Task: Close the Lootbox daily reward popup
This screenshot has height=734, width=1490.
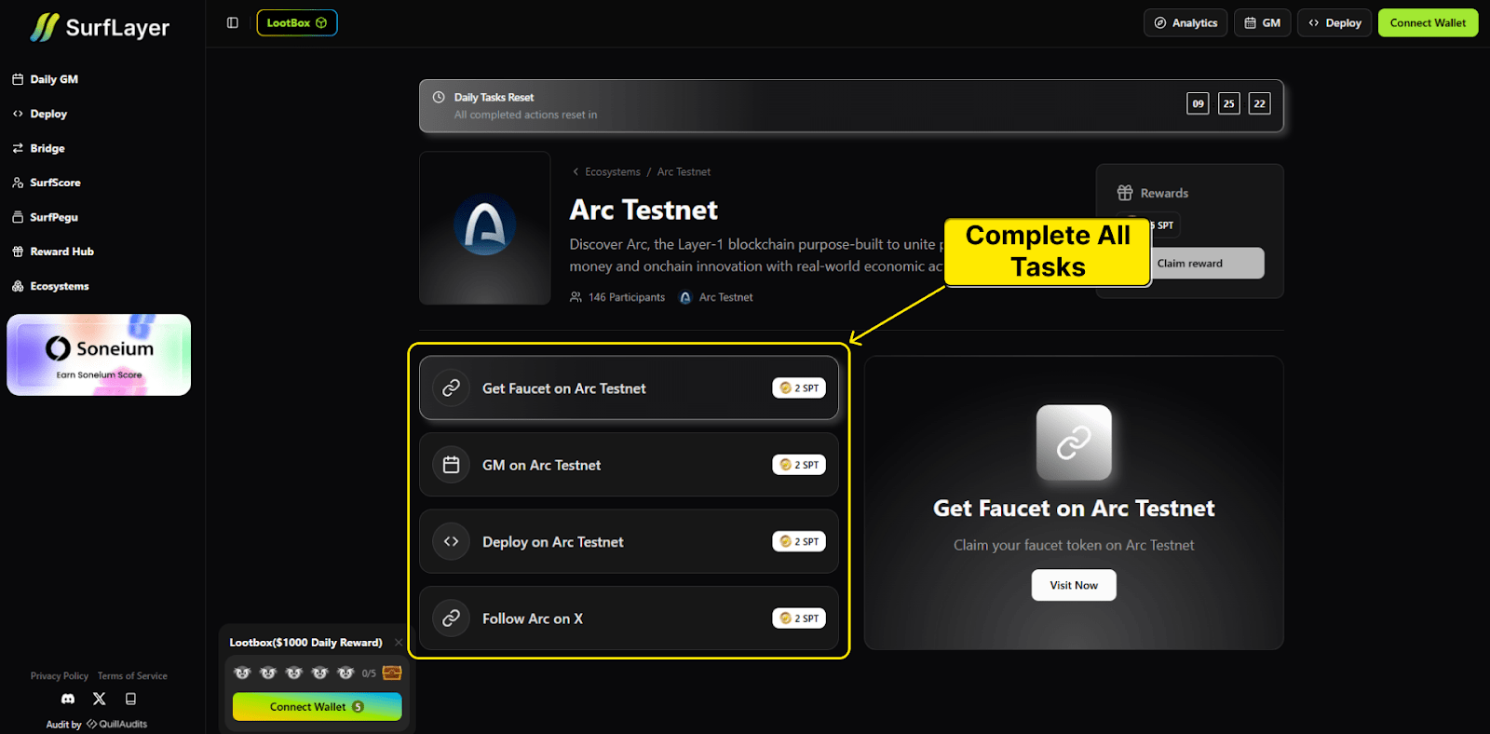Action: click(399, 643)
